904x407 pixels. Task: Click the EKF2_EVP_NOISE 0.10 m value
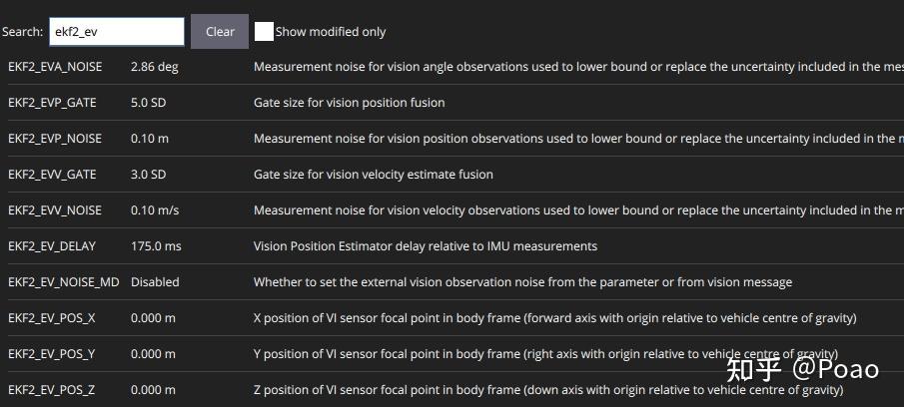click(150, 139)
